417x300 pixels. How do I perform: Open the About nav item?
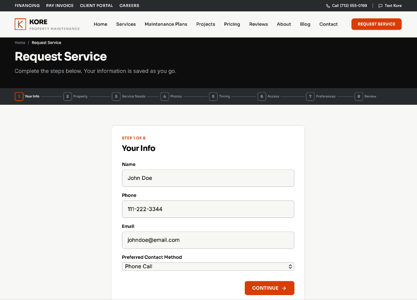(x=284, y=24)
